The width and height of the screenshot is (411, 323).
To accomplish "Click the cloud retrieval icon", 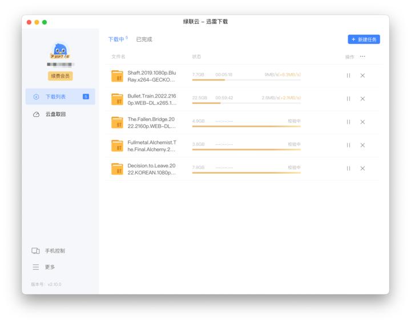I will [36, 114].
